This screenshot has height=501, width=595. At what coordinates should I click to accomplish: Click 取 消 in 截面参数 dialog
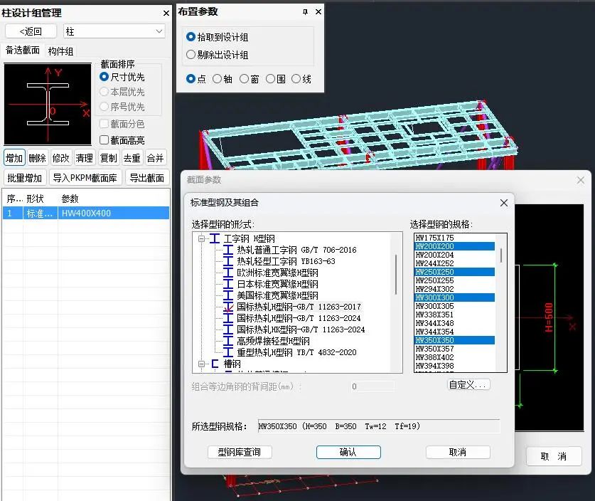[x=554, y=456]
